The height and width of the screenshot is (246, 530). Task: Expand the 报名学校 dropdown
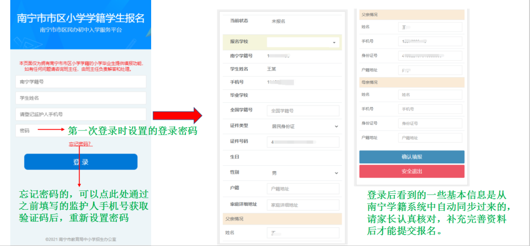[303, 43]
